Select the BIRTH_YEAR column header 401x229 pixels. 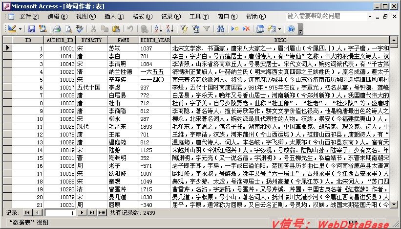155,40
